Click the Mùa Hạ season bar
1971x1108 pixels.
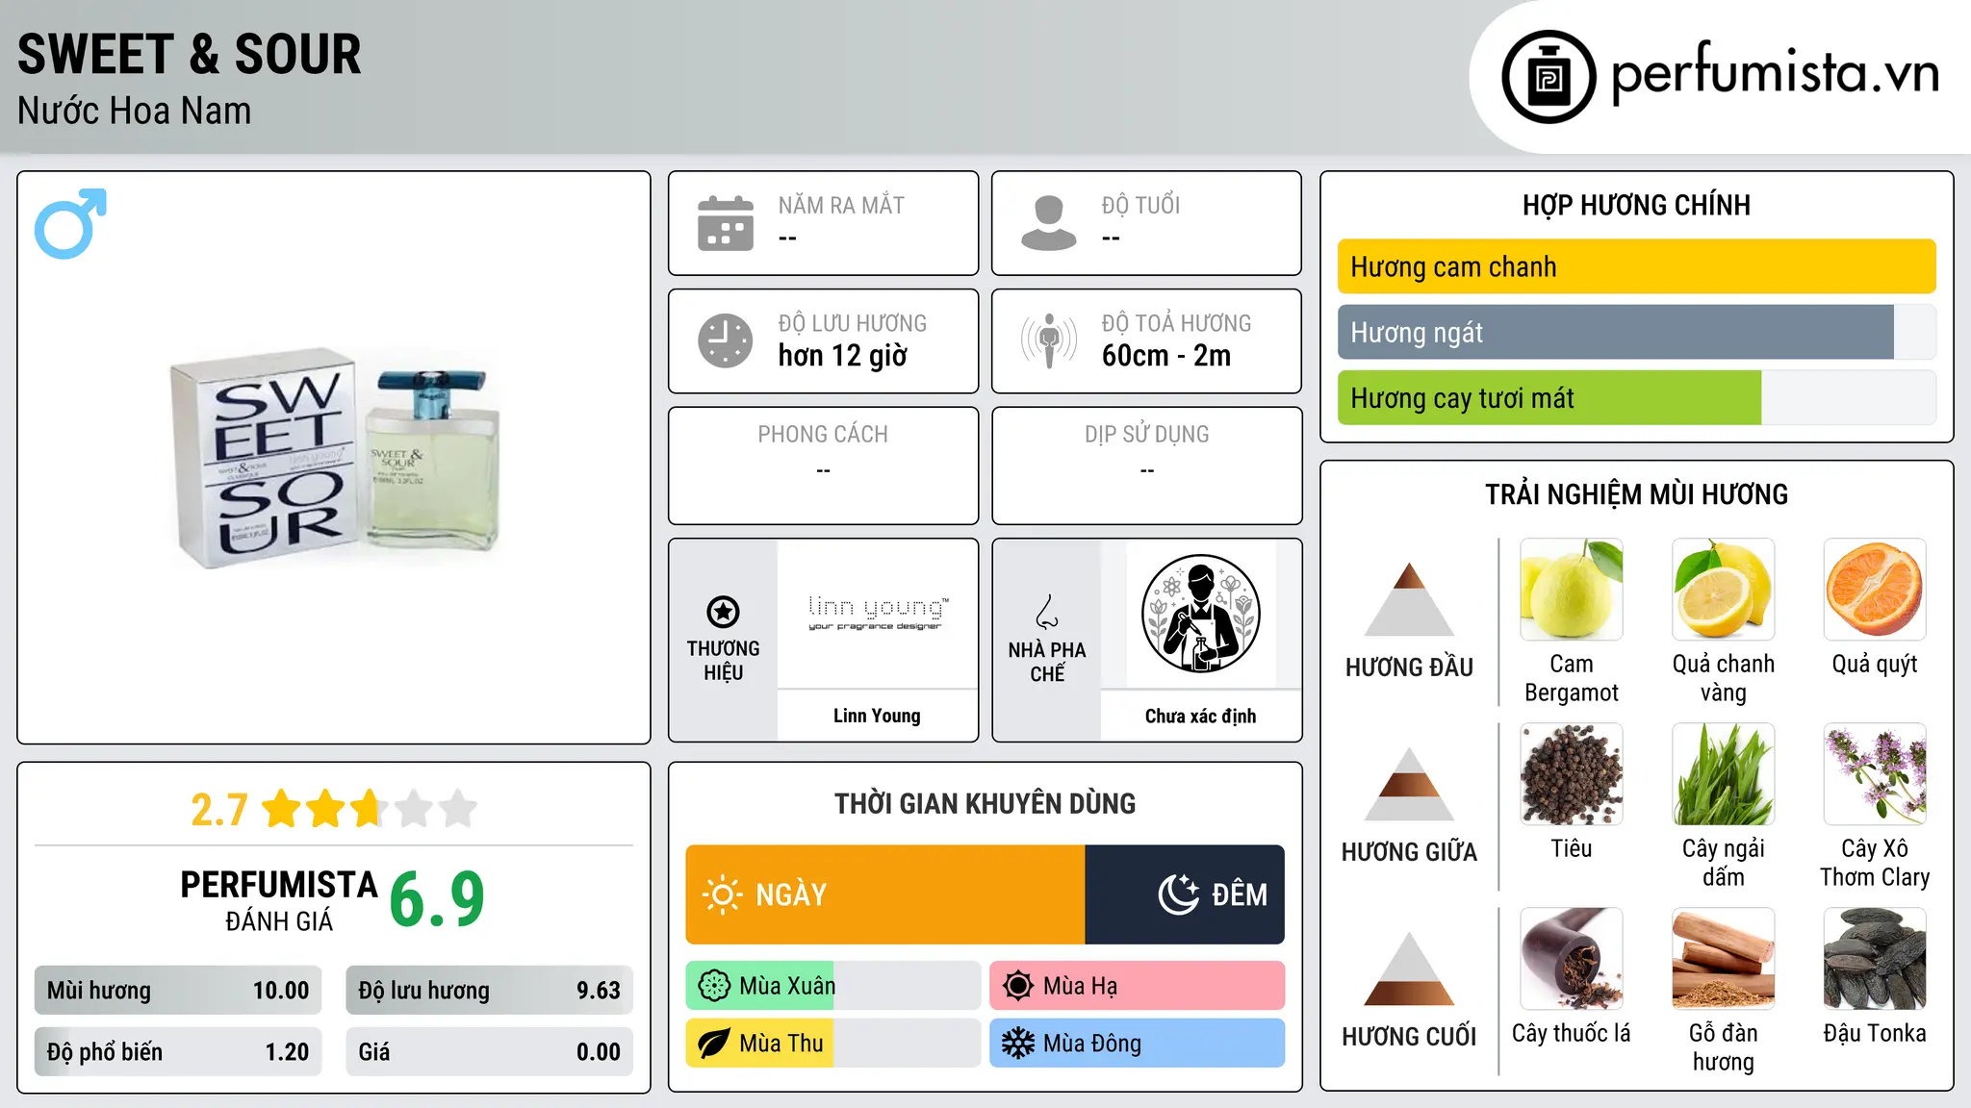[x=1137, y=986]
